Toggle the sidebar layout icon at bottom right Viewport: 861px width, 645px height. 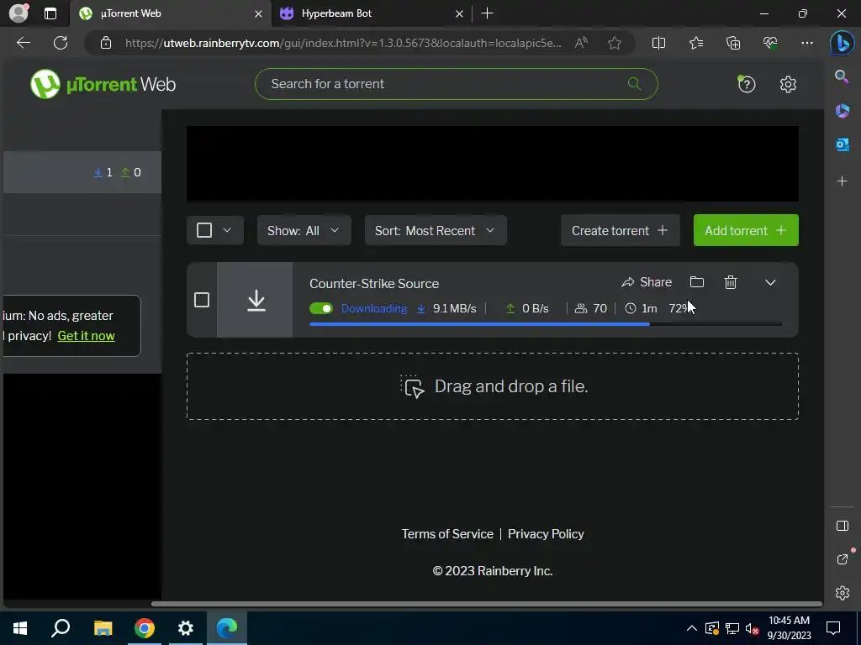point(842,526)
